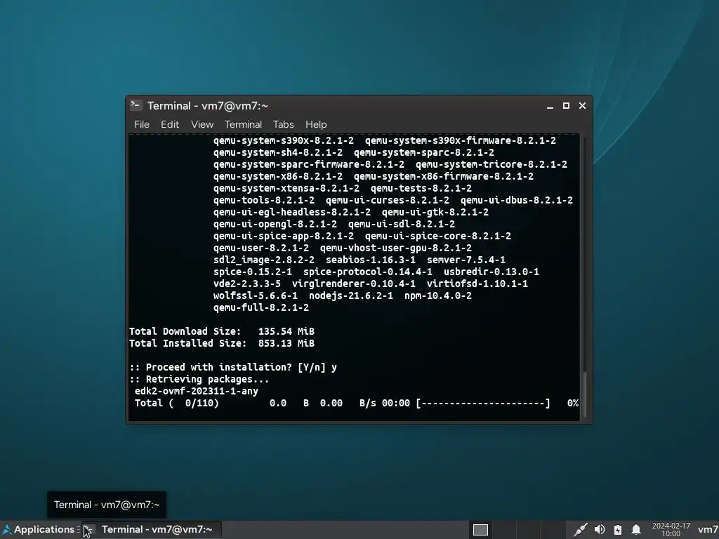The width and height of the screenshot is (719, 539).
Task: Open the volume control tray icon
Action: point(600,530)
